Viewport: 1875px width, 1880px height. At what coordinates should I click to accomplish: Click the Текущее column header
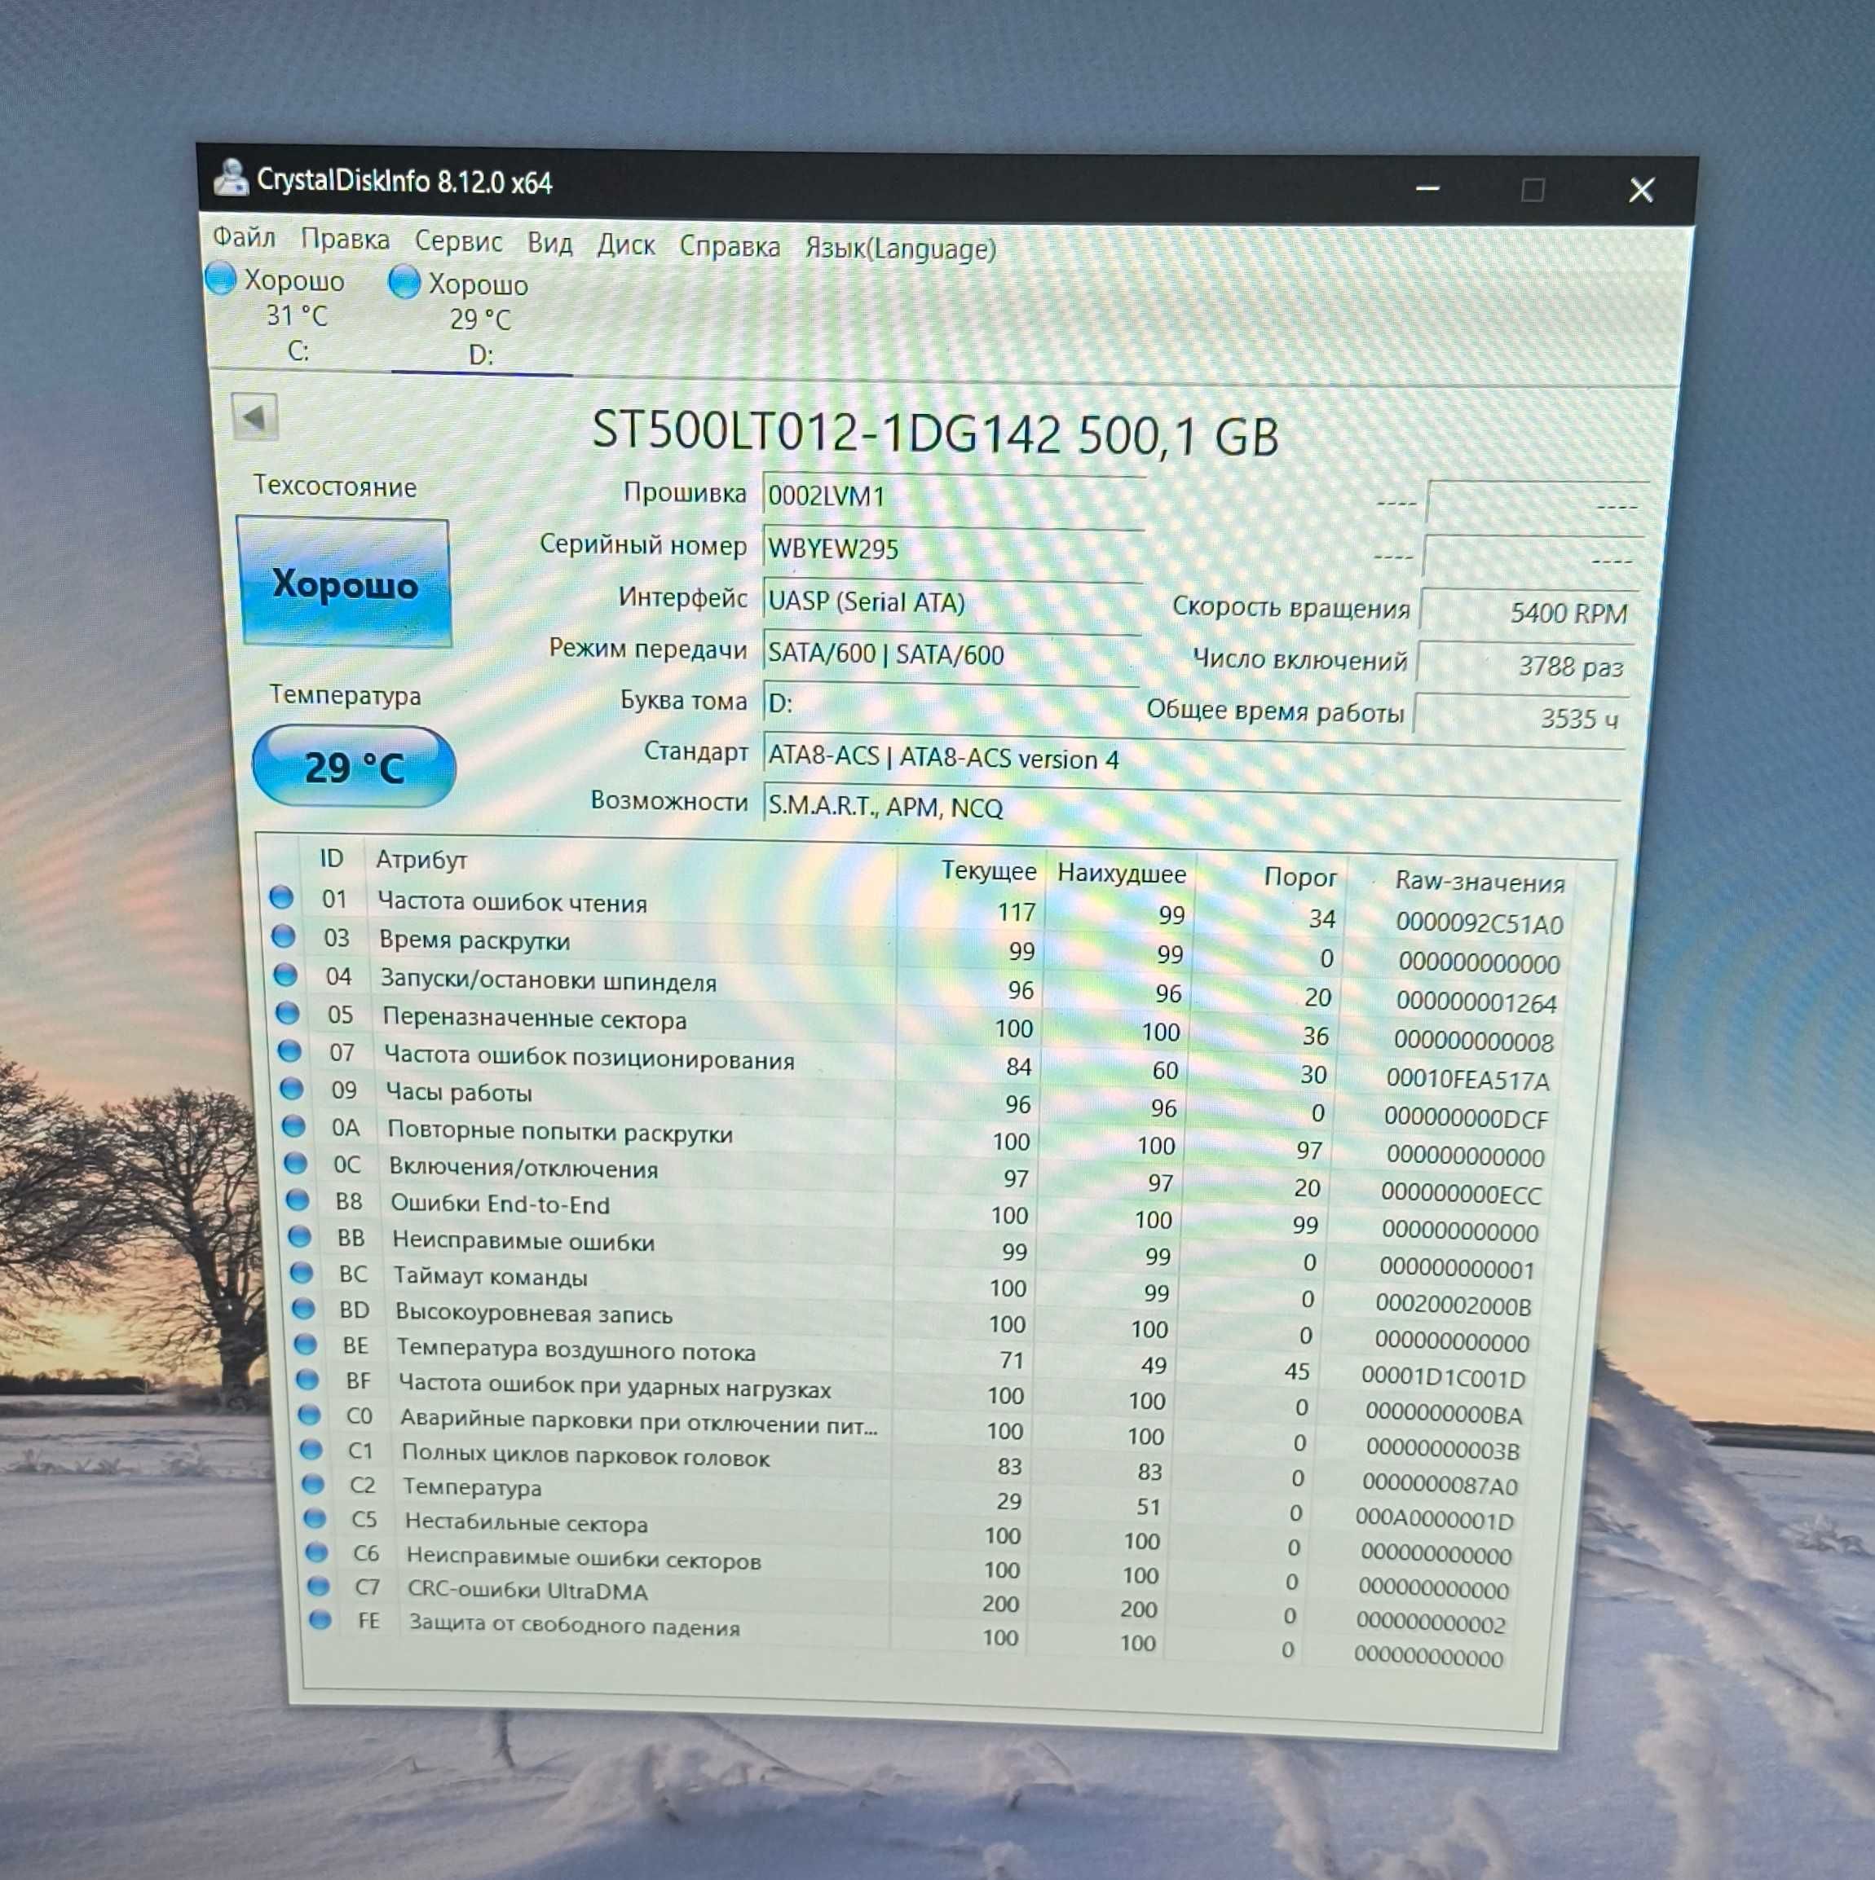(988, 870)
